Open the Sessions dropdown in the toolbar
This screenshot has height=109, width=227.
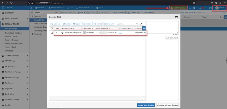(40, 8)
